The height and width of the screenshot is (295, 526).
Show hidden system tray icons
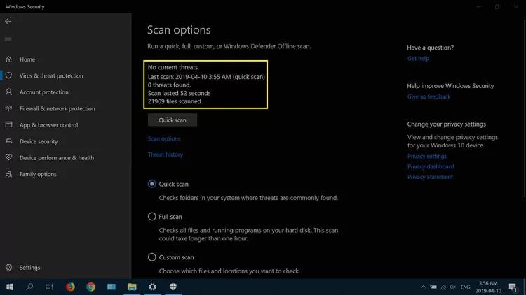click(x=424, y=287)
